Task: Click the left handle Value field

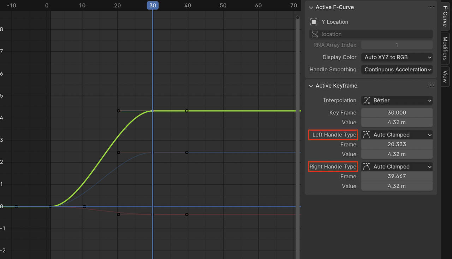Action: 397,154
